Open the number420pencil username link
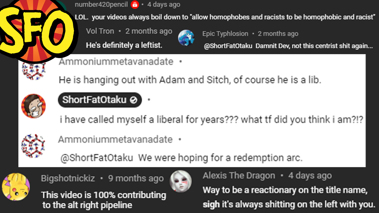Viewport: 379px width, 213px height. (101, 5)
